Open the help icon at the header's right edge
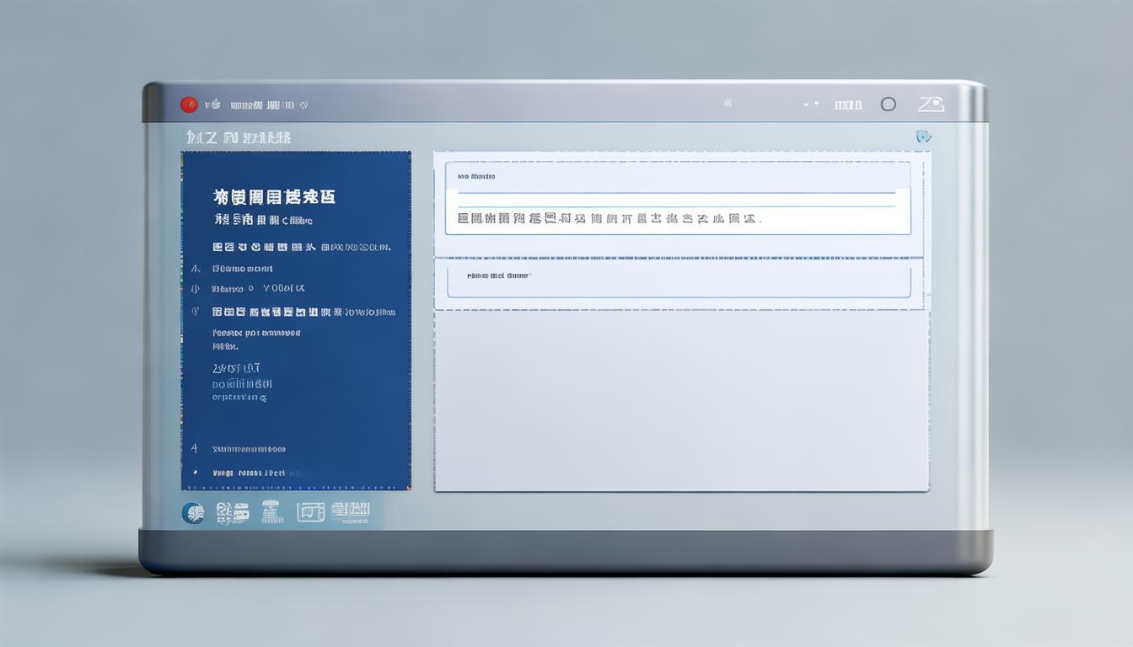Image resolution: width=1133 pixels, height=647 pixels. [924, 136]
